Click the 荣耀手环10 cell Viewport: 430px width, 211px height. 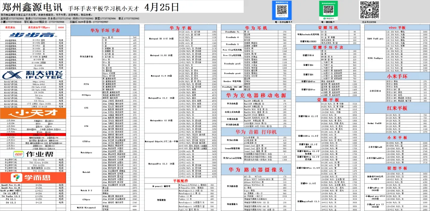click(308, 55)
